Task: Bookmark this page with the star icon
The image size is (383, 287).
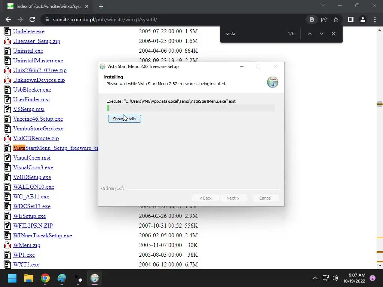Action: click(336, 19)
